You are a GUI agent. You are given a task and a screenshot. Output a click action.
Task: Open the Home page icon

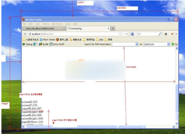point(166,34)
